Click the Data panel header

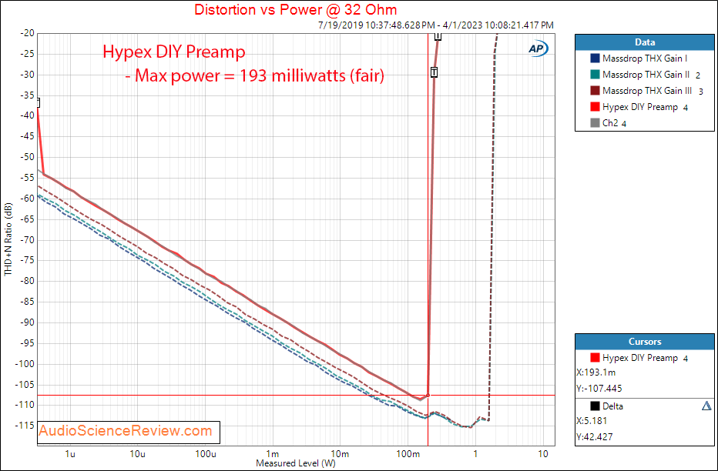pos(644,42)
